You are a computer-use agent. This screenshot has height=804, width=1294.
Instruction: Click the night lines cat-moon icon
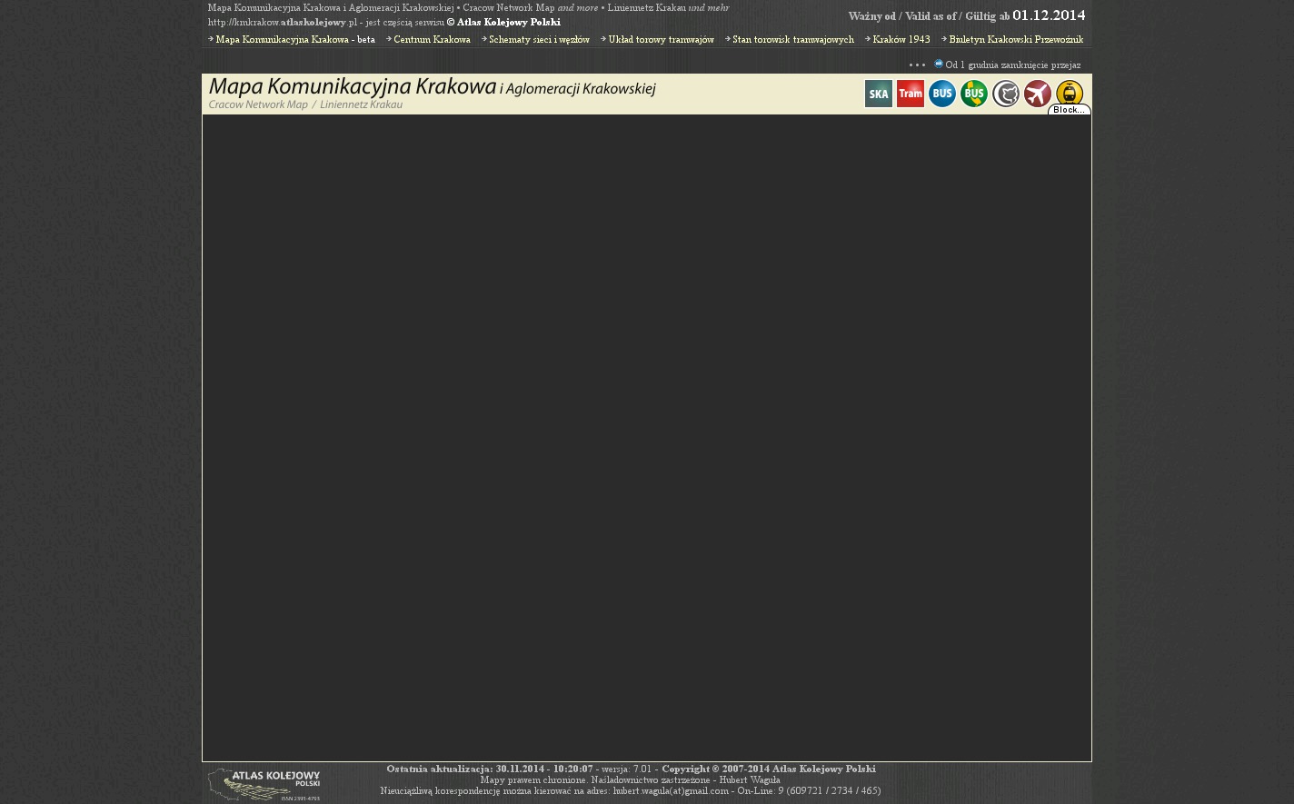tap(1006, 94)
